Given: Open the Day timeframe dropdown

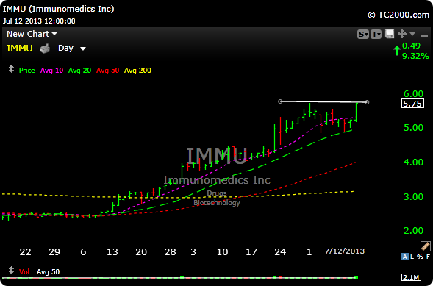Looking at the screenshot, I should [72, 49].
